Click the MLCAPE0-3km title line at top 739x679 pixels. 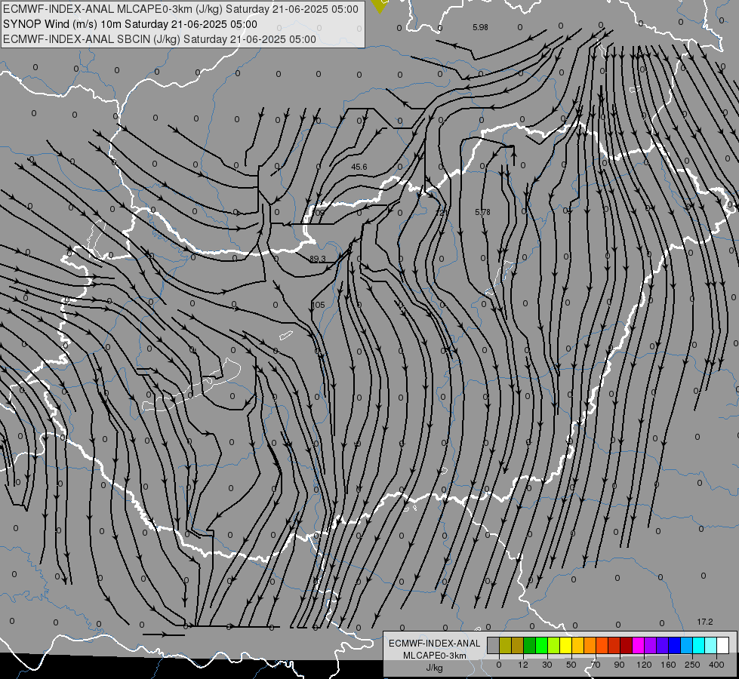(180, 9)
